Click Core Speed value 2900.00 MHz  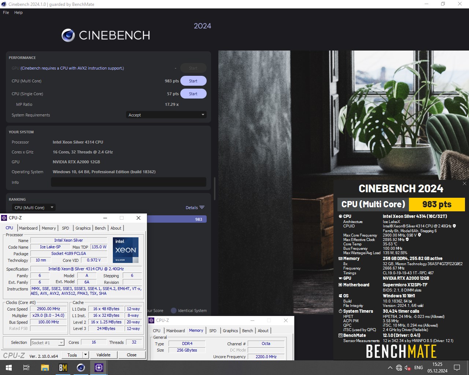tap(48, 309)
